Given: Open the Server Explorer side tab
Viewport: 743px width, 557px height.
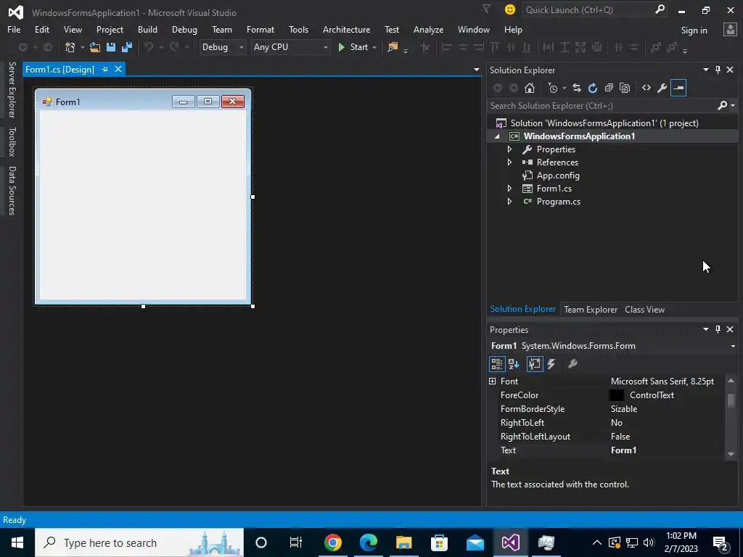Looking at the screenshot, I should point(12,89).
